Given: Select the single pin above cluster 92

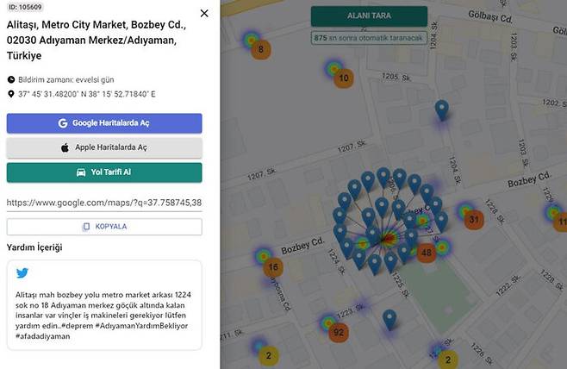Looking at the screenshot, I should point(389,319).
